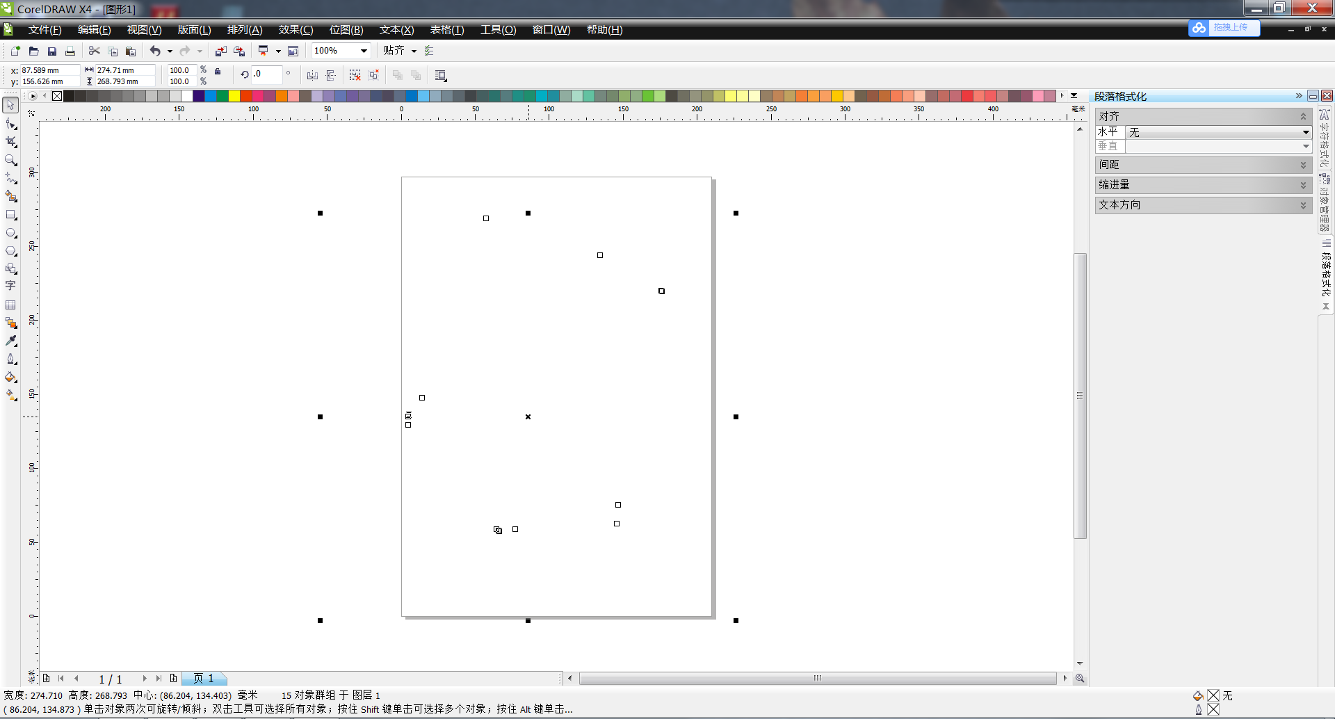Select the Rectangle tool
This screenshot has height=719, width=1335.
coord(10,215)
